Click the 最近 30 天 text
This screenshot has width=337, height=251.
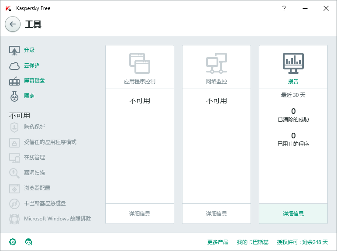293,95
